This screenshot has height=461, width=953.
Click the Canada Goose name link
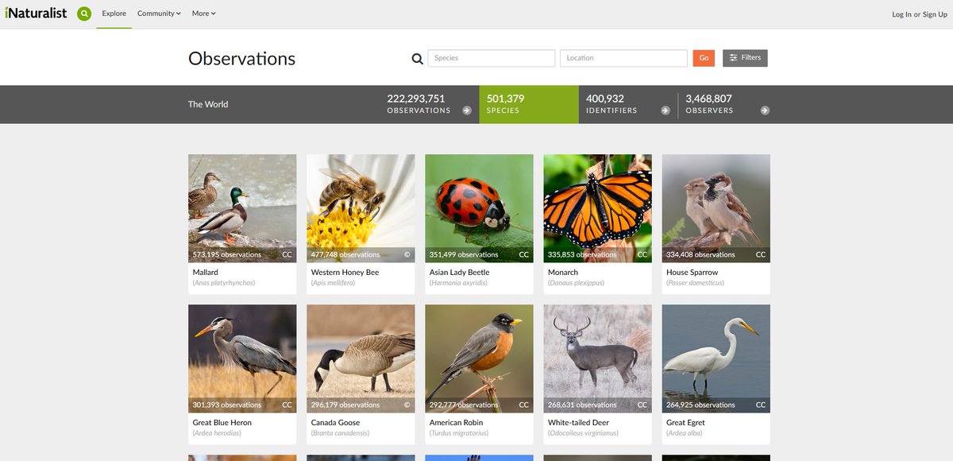[x=335, y=423]
